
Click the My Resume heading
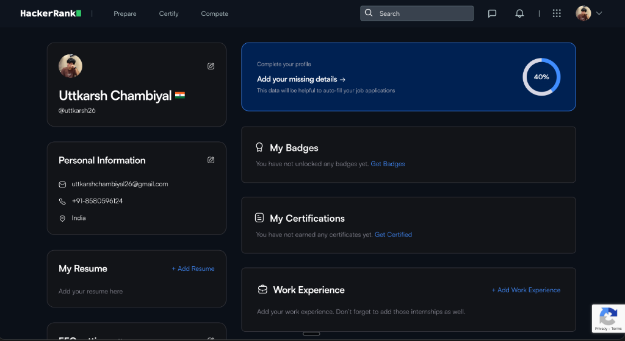(83, 269)
